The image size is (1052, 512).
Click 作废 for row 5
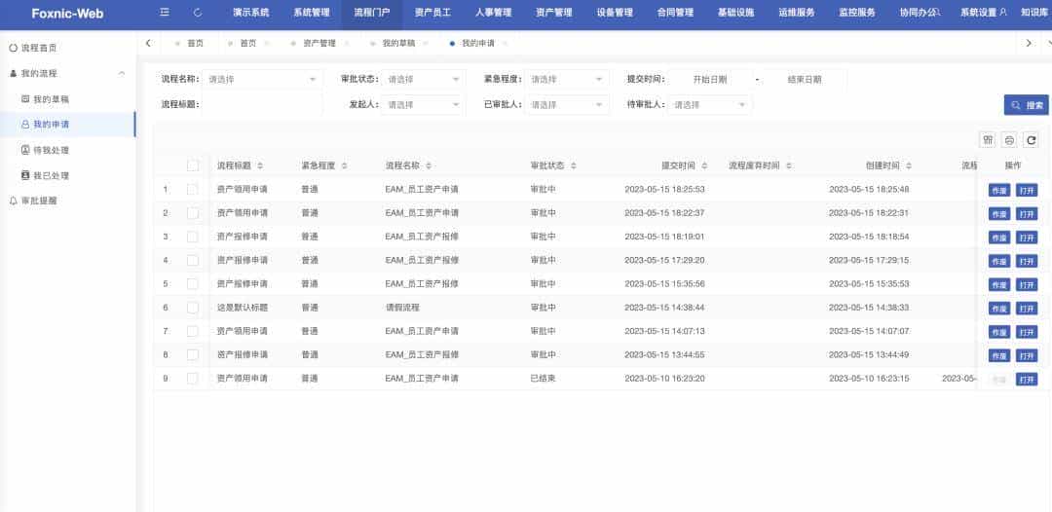[x=999, y=285]
